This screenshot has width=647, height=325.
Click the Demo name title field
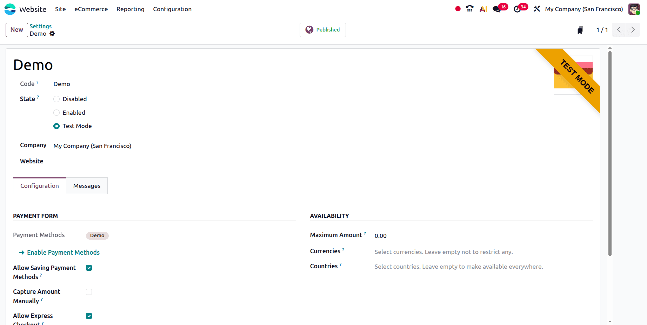(33, 65)
